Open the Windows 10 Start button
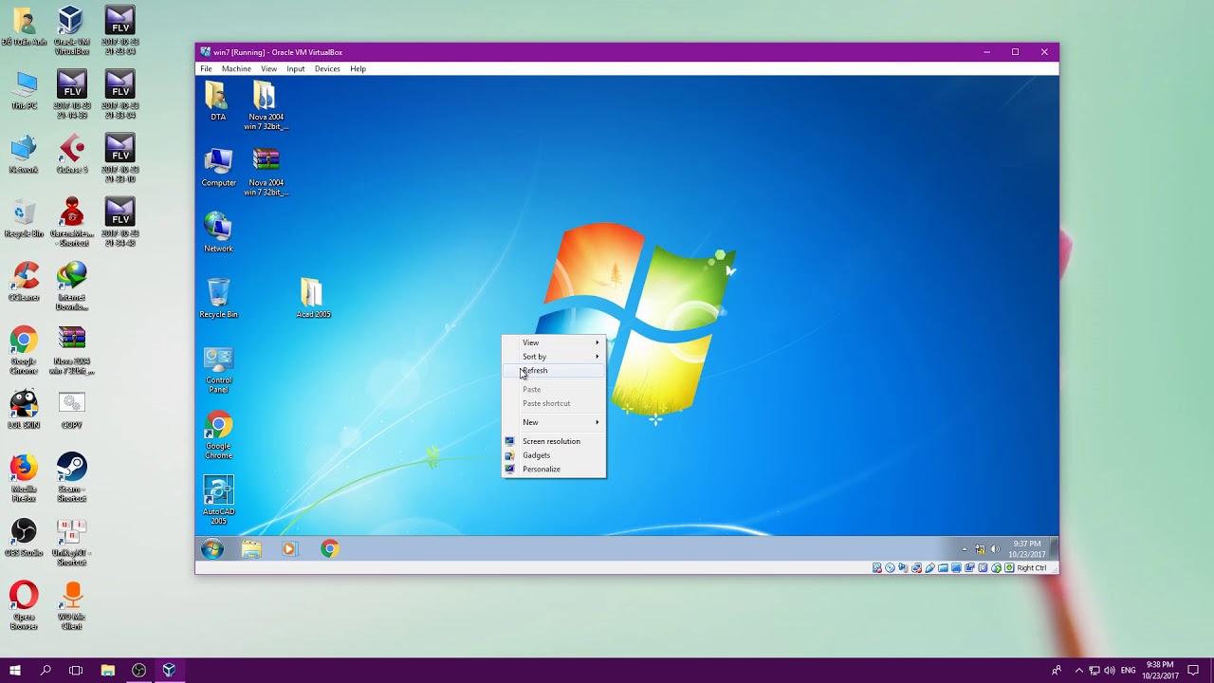The image size is (1214, 683). coord(15,670)
